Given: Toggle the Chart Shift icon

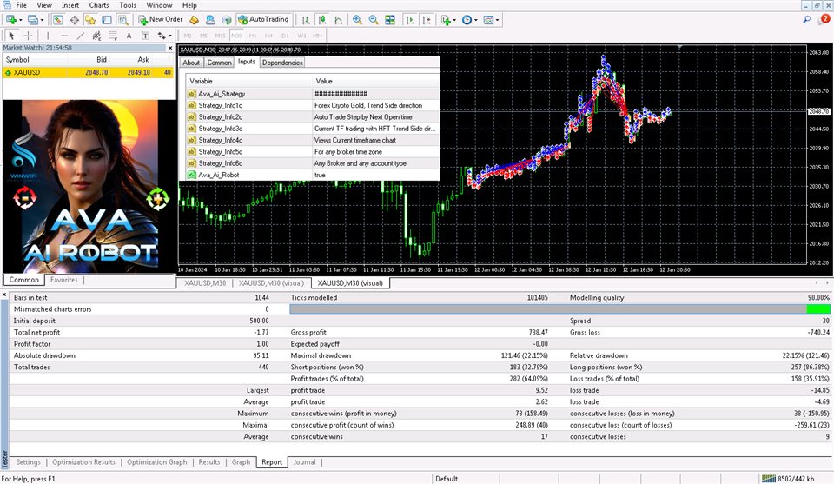Looking at the screenshot, I should pyautogui.click(x=427, y=20).
